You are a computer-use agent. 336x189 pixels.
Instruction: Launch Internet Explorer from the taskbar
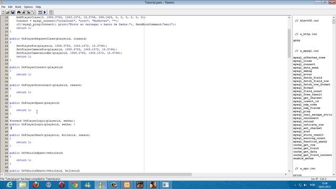coord(9,185)
